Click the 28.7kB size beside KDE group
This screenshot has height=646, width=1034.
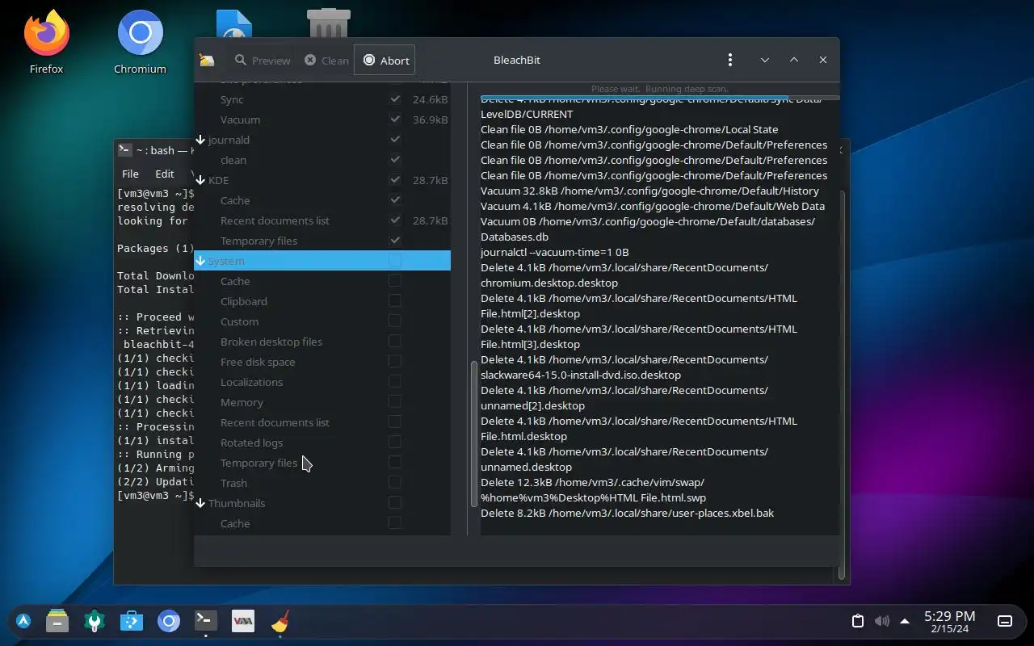coord(431,180)
